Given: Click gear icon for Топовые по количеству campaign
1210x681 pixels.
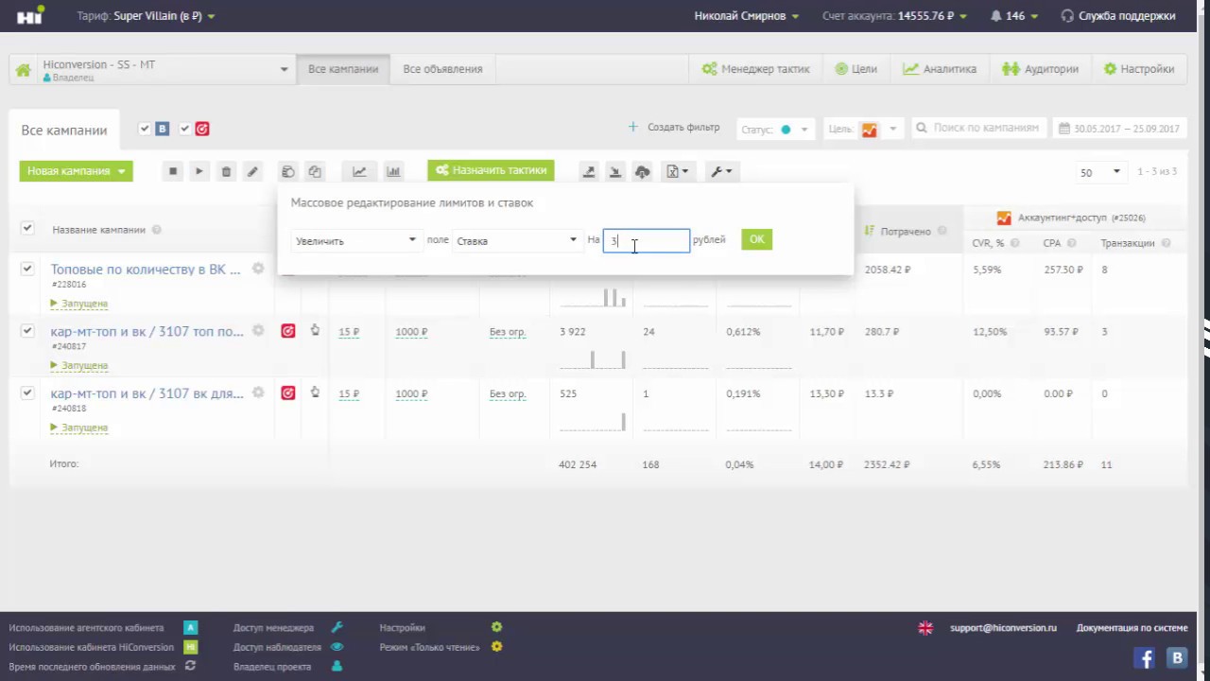Looking at the screenshot, I should (x=258, y=269).
